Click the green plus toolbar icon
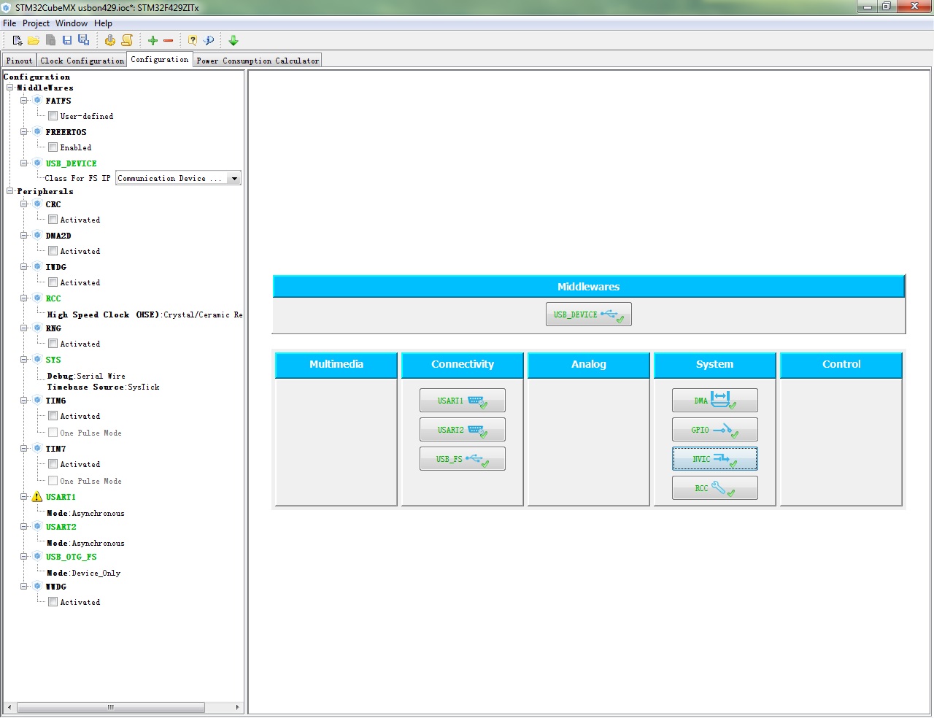This screenshot has width=934, height=718. [x=153, y=41]
